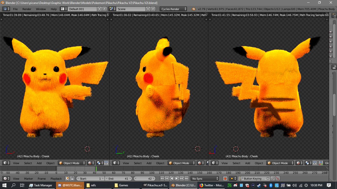Switch to Task Manager in taskbar
Image resolution: width=337 pixels, height=189 pixels.
(41, 185)
